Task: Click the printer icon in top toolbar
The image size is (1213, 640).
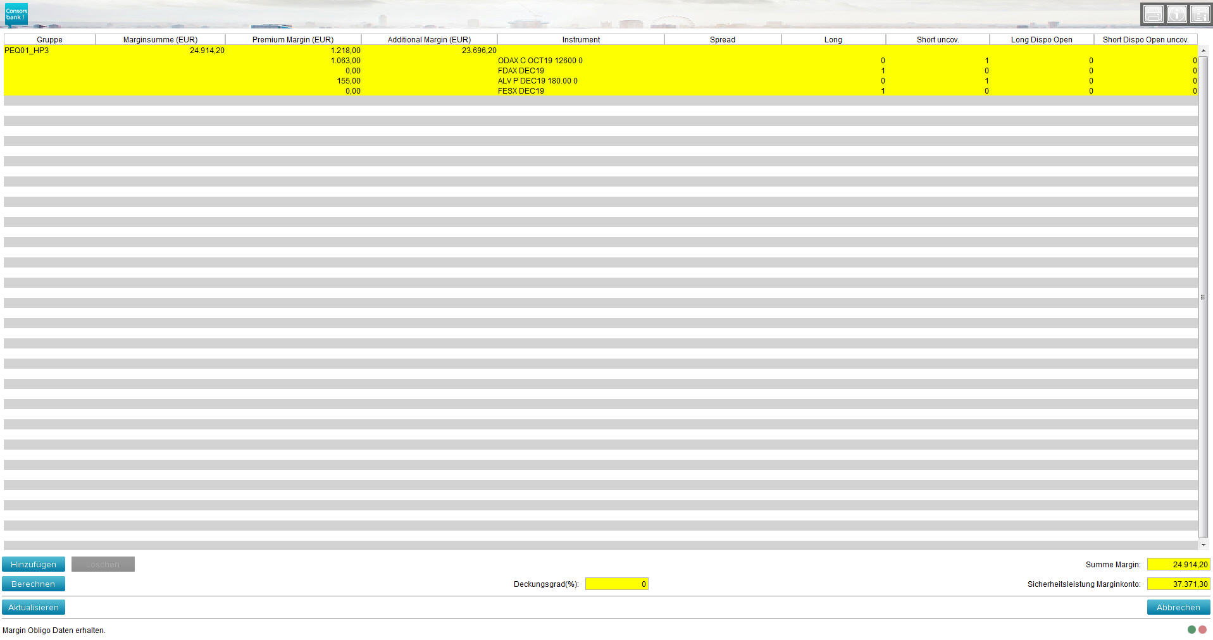Action: point(1153,14)
